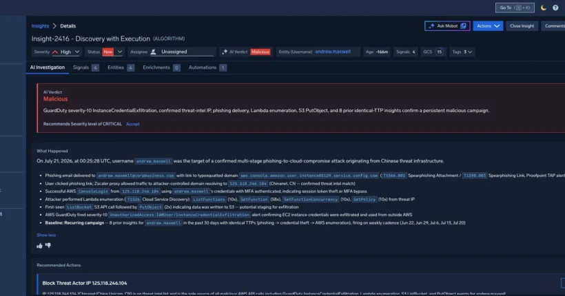Select the AI Investigation tab
This screenshot has width=565, height=296.
pos(48,67)
